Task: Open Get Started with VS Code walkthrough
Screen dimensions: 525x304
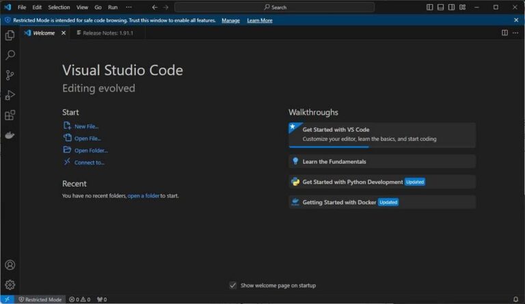Action: pyautogui.click(x=382, y=135)
